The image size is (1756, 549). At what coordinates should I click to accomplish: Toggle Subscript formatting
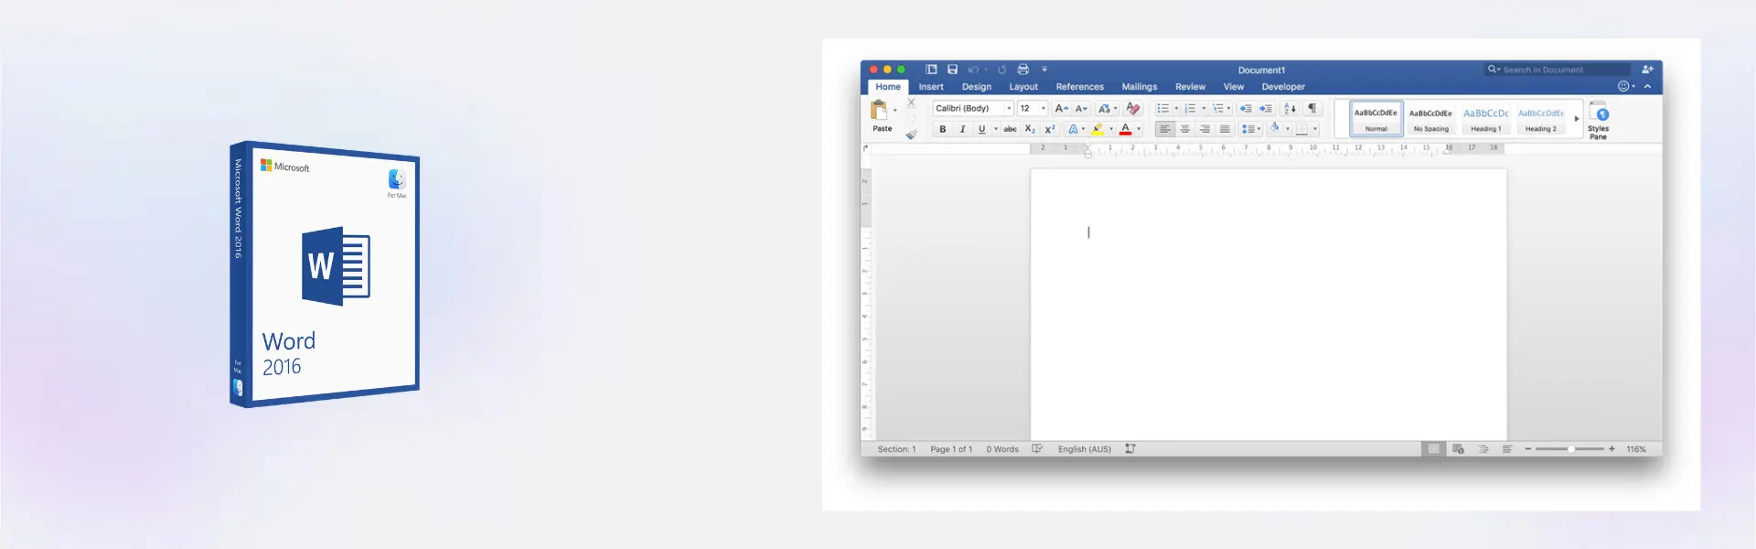pyautogui.click(x=1030, y=129)
